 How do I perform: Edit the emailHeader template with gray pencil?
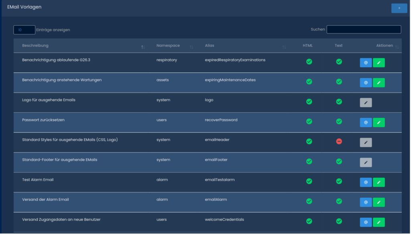click(366, 142)
